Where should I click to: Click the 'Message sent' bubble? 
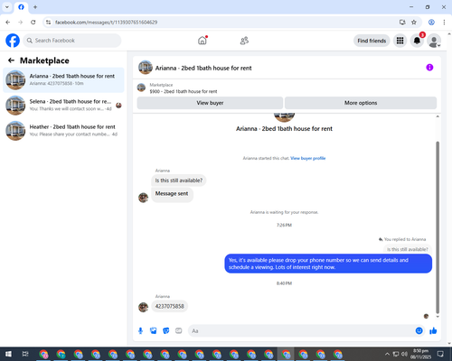(x=172, y=194)
